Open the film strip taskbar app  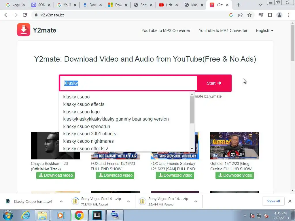pos(97,215)
